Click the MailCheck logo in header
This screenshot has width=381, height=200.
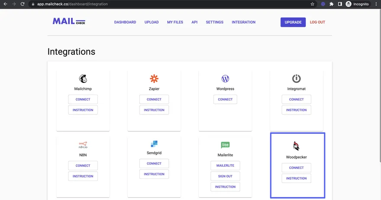(x=68, y=21)
